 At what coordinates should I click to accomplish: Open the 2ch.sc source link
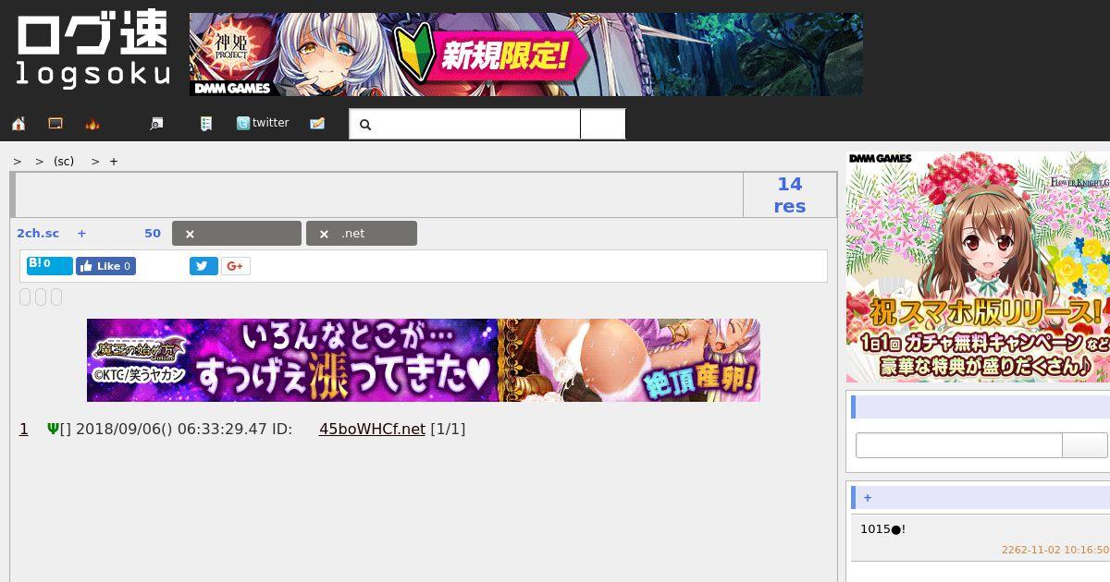coord(38,234)
